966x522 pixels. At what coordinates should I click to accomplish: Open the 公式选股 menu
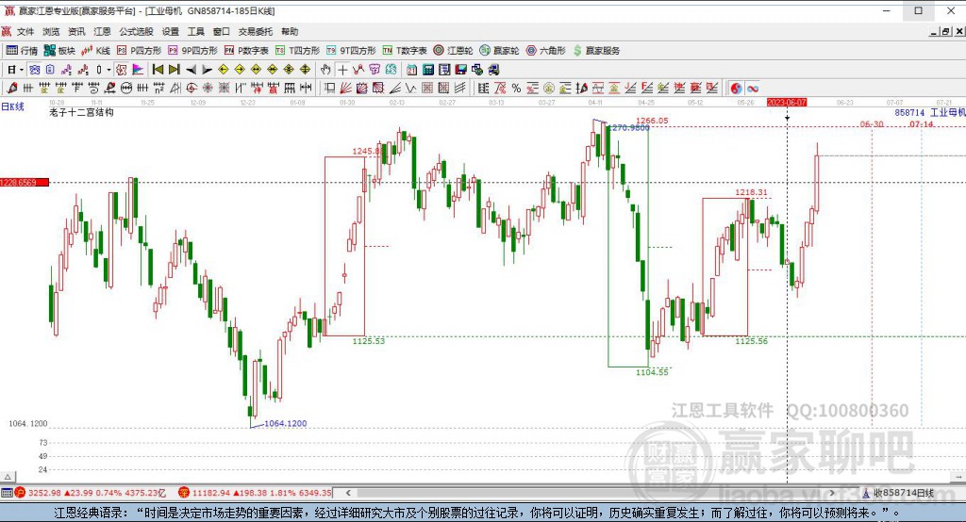[136, 31]
